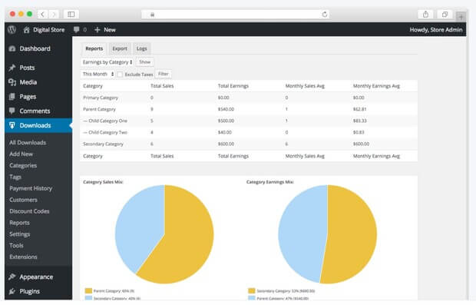
Task: Click the Comments icon in sidebar
Action: 12,111
